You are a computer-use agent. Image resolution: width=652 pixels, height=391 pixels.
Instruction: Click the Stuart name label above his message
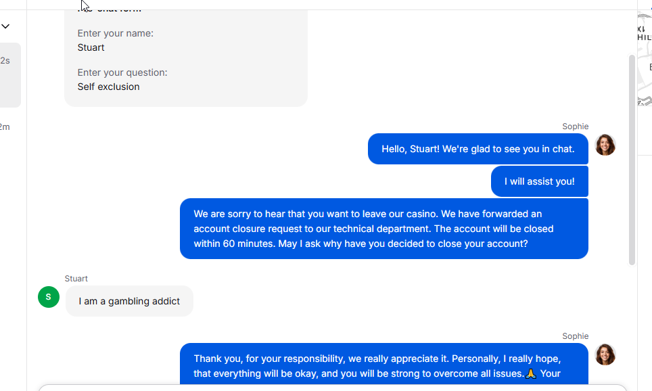[76, 279]
